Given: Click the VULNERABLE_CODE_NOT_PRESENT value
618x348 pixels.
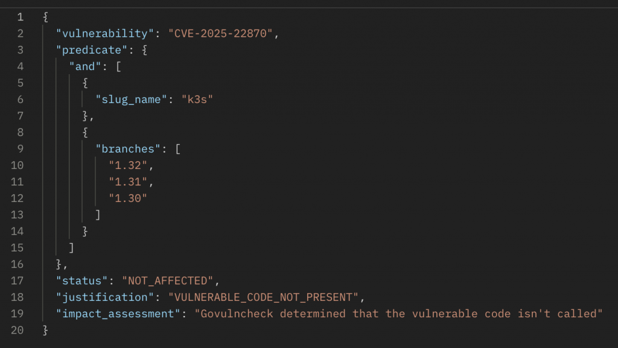Looking at the screenshot, I should coord(263,297).
